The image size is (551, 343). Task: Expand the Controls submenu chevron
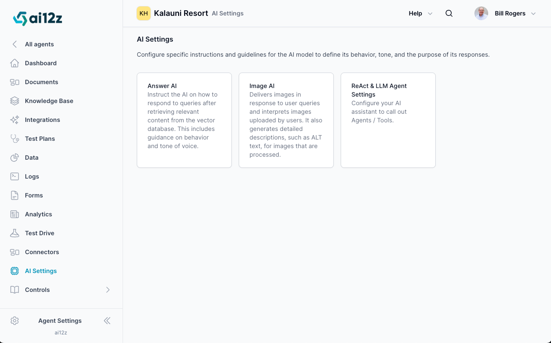[108, 290]
